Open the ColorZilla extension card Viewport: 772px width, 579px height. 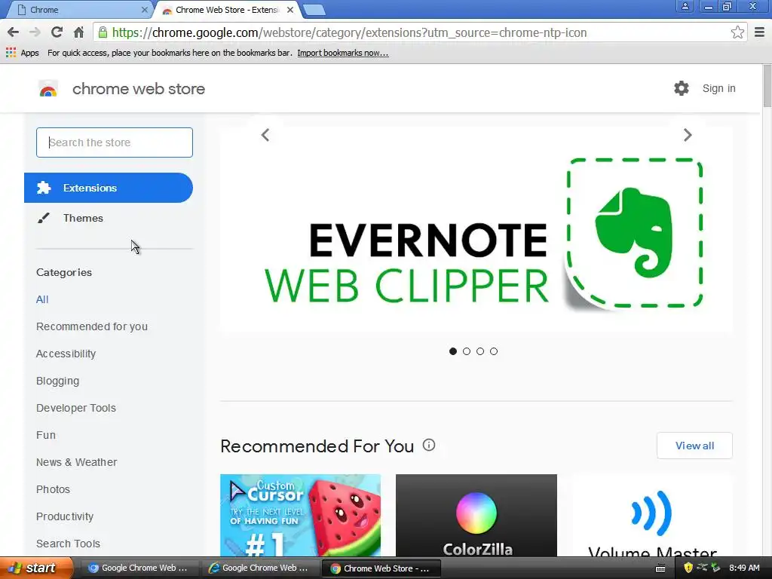tap(476, 516)
